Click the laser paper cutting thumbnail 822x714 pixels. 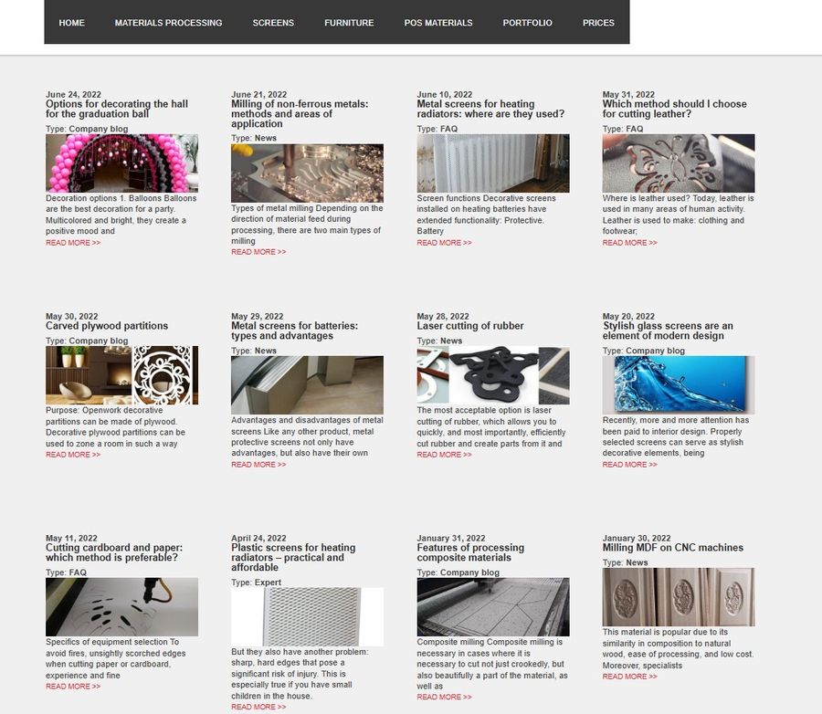(121, 607)
